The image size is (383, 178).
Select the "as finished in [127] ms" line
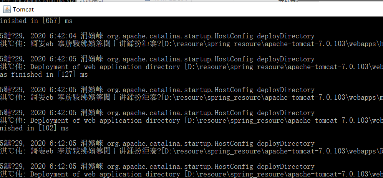tap(44, 74)
